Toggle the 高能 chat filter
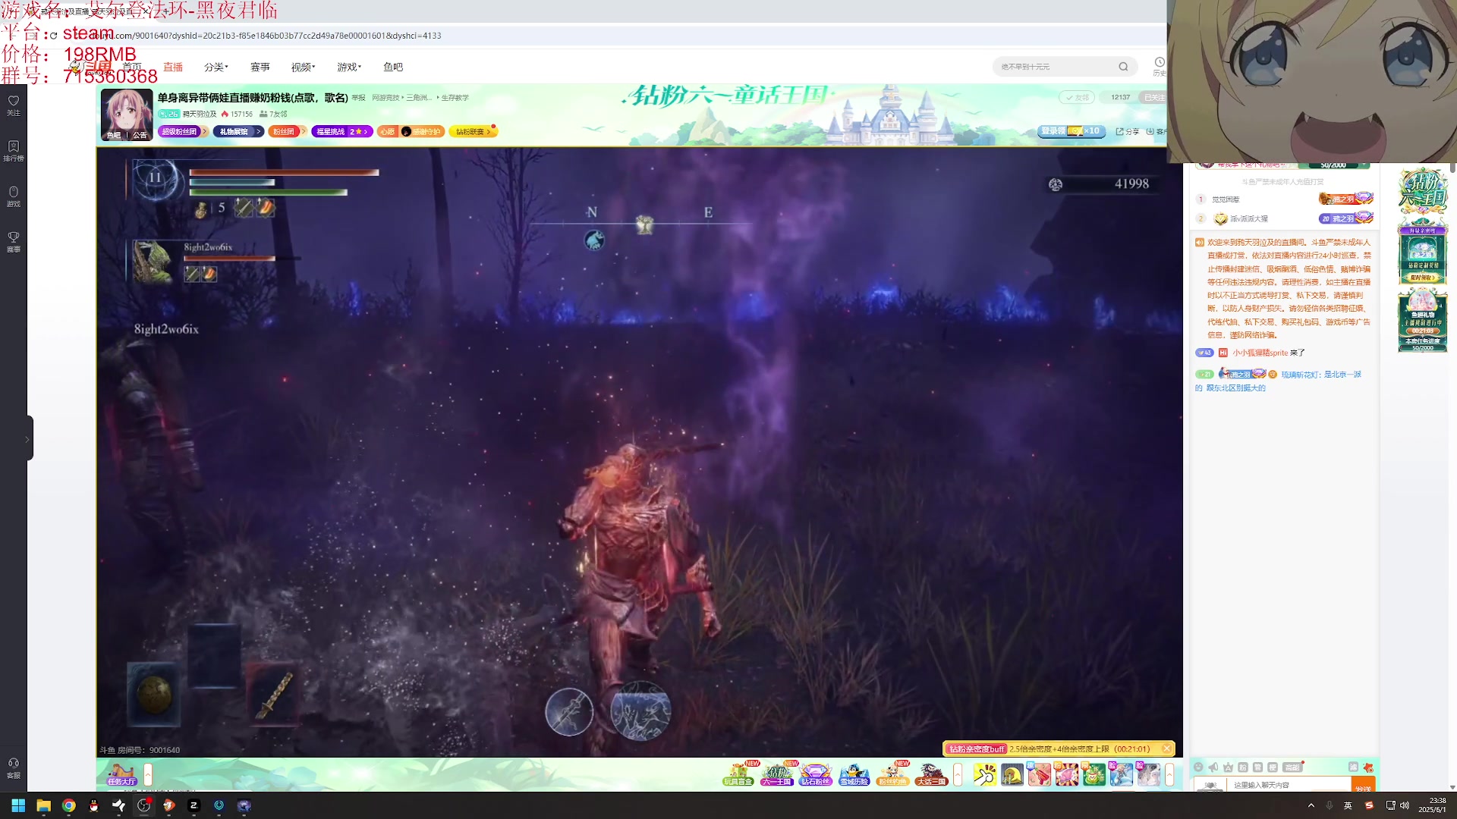 [x=1292, y=767]
